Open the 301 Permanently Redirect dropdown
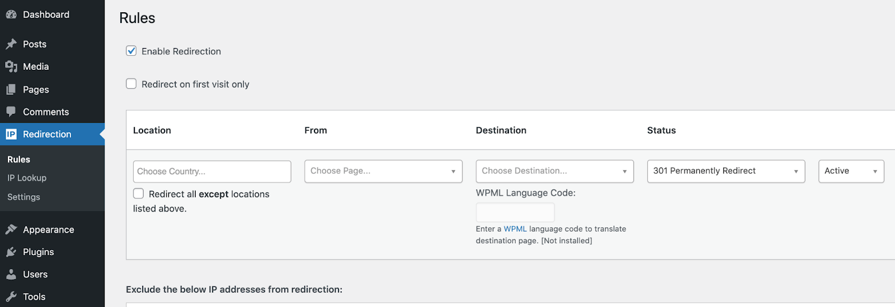Viewport: 895px width, 307px height. coord(726,171)
